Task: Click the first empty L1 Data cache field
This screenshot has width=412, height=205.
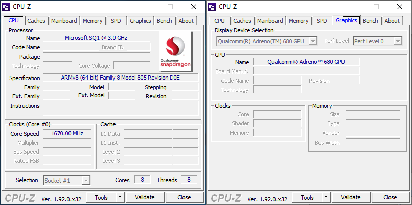Action: click(x=148, y=134)
